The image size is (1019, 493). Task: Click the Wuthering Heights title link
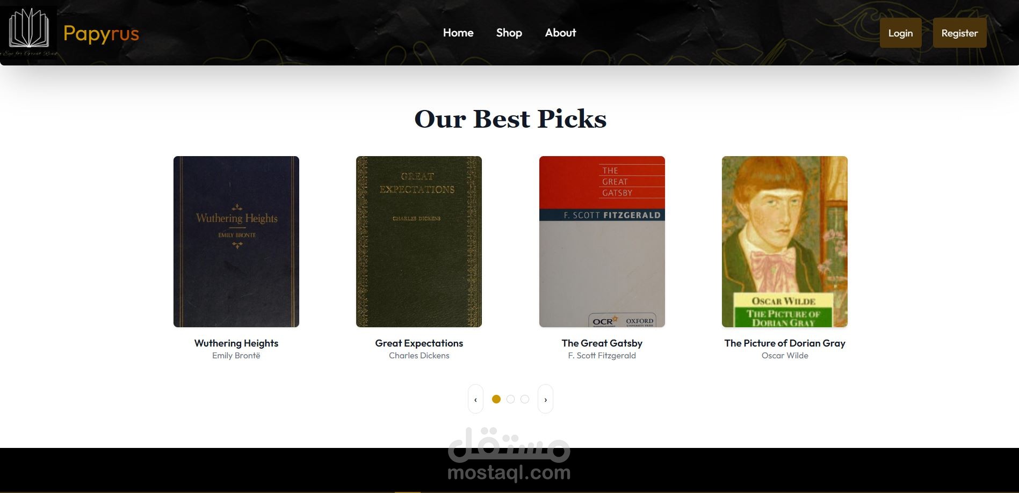point(236,343)
